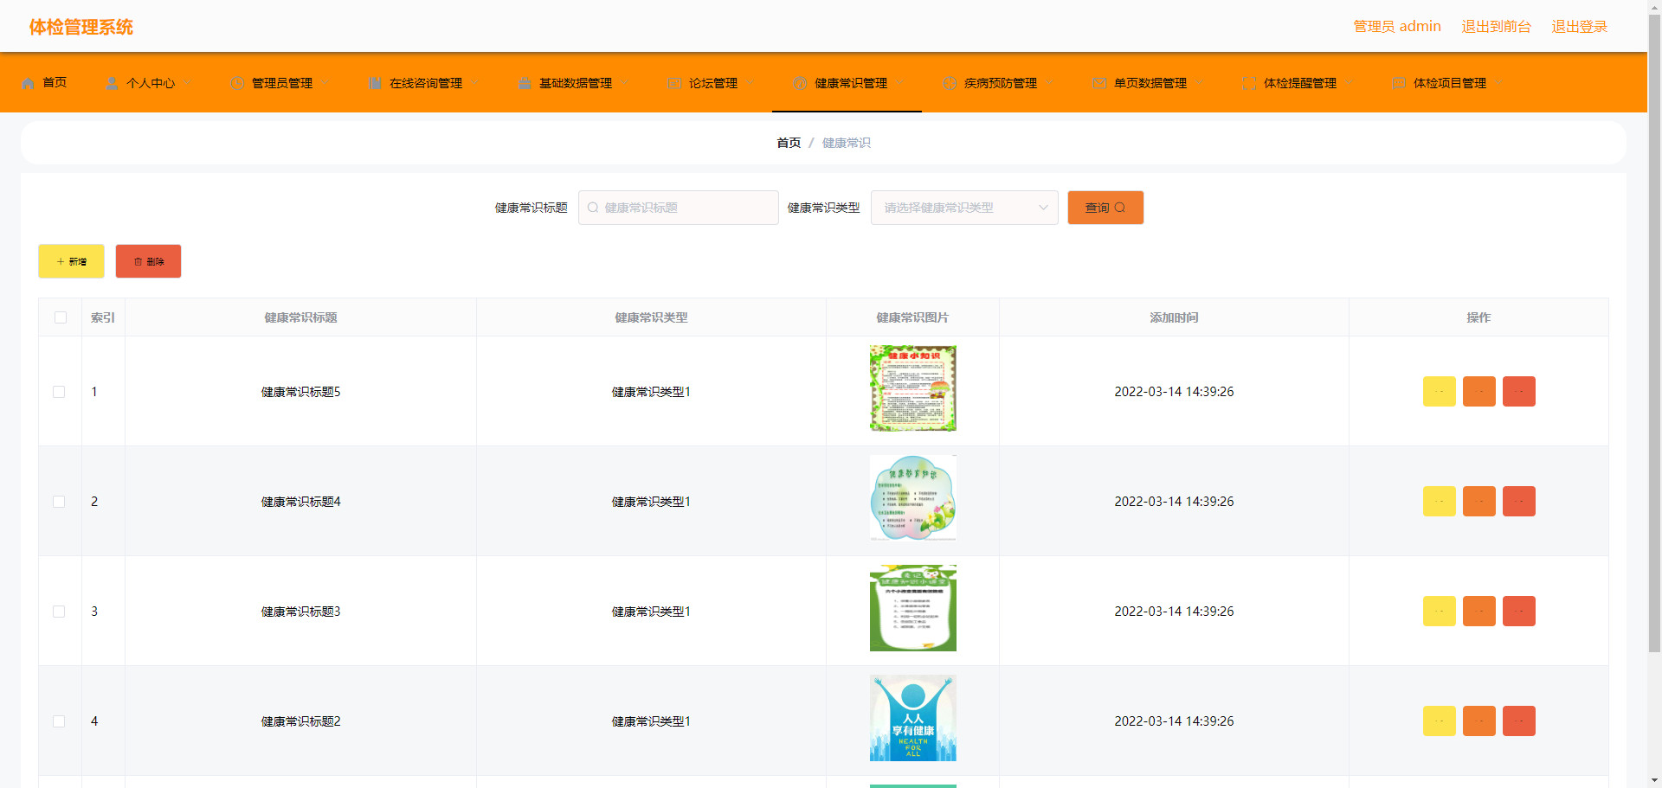Toggle the select-all checkbox in table header
This screenshot has width=1662, height=788.
(61, 317)
